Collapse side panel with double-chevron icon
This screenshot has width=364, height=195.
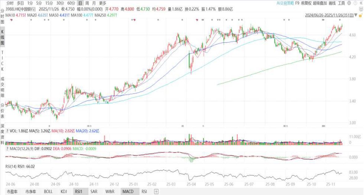(361, 3)
